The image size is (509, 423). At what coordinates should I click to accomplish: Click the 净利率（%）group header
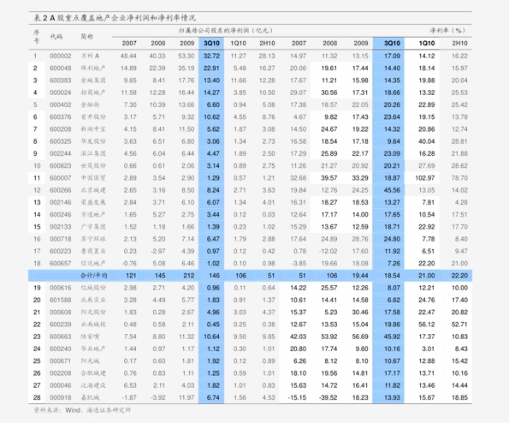447,31
